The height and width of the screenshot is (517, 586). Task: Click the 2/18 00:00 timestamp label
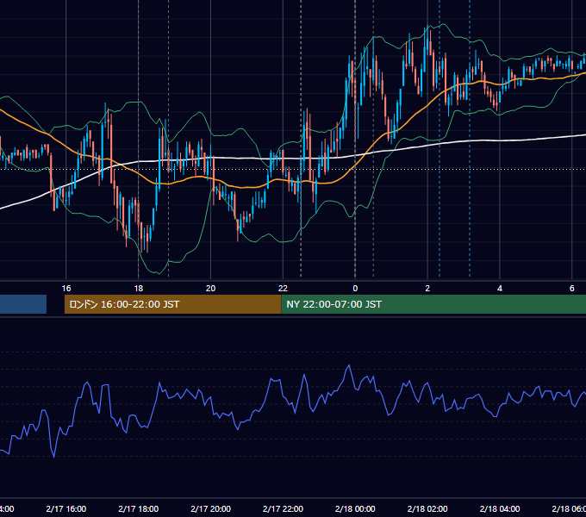click(355, 508)
